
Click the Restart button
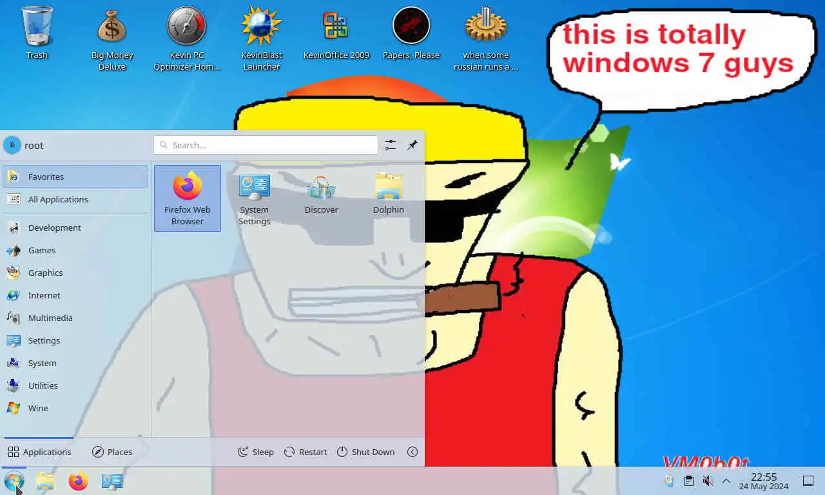[306, 452]
